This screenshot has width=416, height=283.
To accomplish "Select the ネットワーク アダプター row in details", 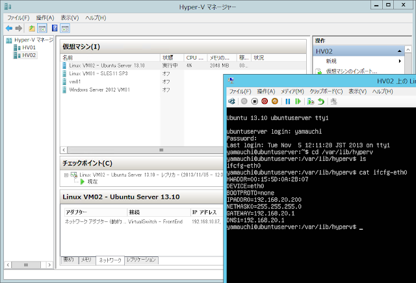I will coord(143,221).
